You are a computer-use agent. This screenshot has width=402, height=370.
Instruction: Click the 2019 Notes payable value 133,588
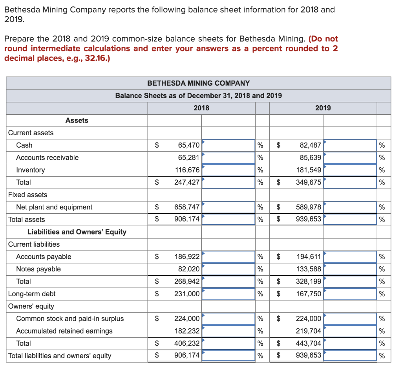click(309, 269)
